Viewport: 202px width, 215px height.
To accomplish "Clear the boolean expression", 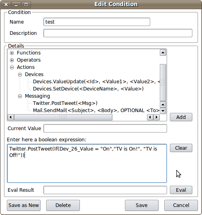I will click(x=181, y=148).
